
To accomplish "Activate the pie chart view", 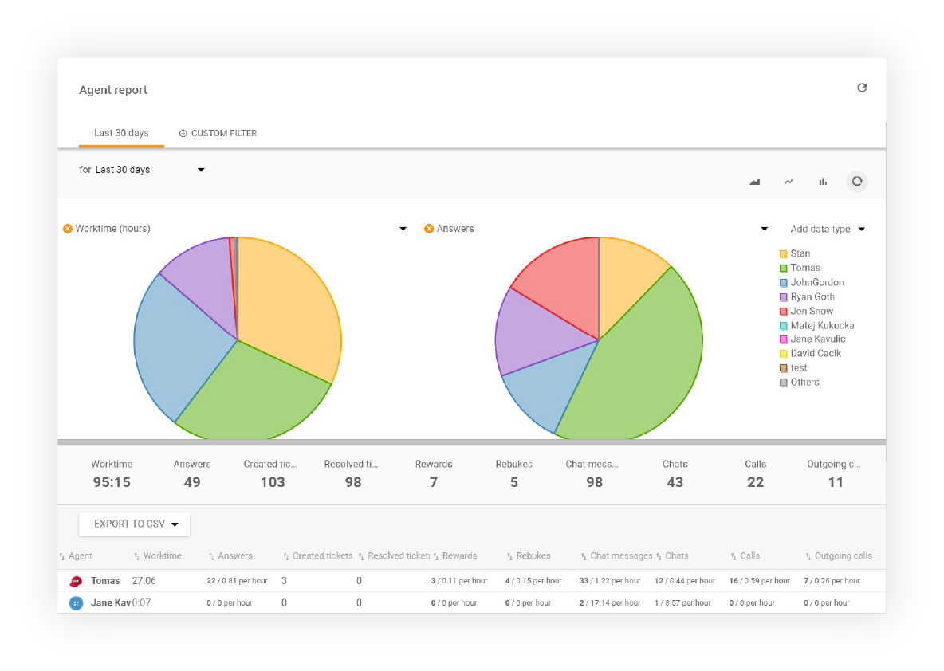I will point(856,181).
